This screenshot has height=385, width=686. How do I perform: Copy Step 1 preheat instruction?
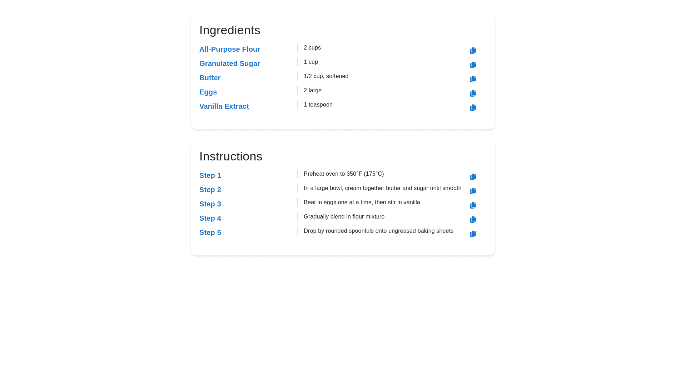[473, 177]
